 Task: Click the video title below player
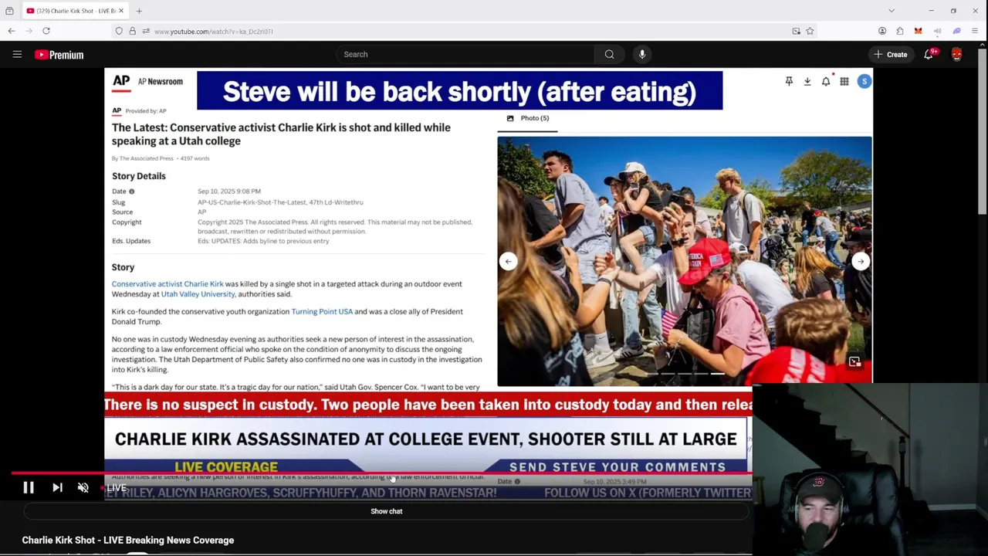[128, 541]
